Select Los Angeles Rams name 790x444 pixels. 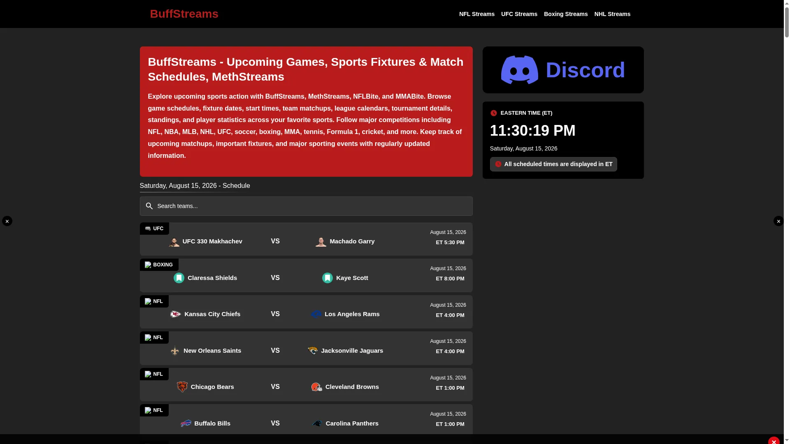(x=352, y=314)
